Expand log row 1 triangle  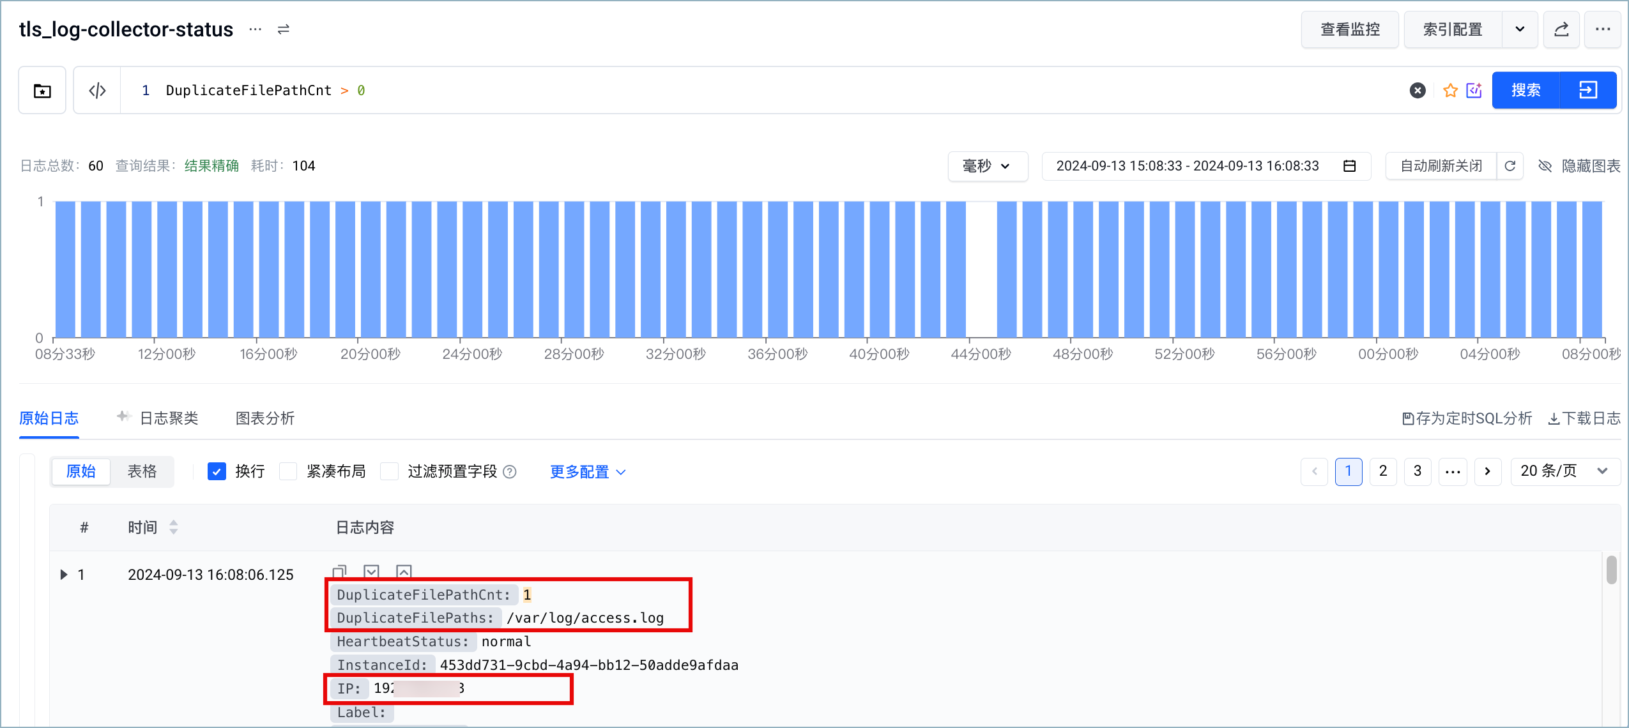[x=64, y=575]
